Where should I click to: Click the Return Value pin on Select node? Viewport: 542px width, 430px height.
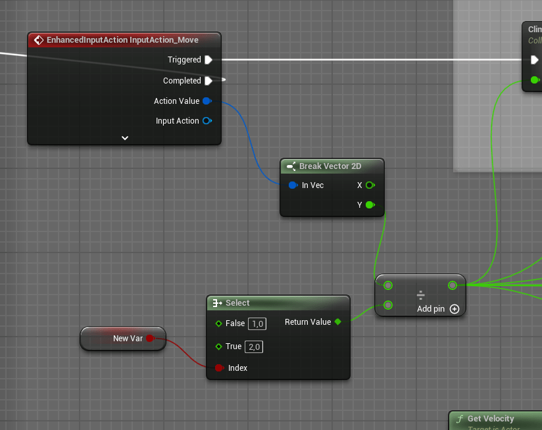[x=338, y=322]
